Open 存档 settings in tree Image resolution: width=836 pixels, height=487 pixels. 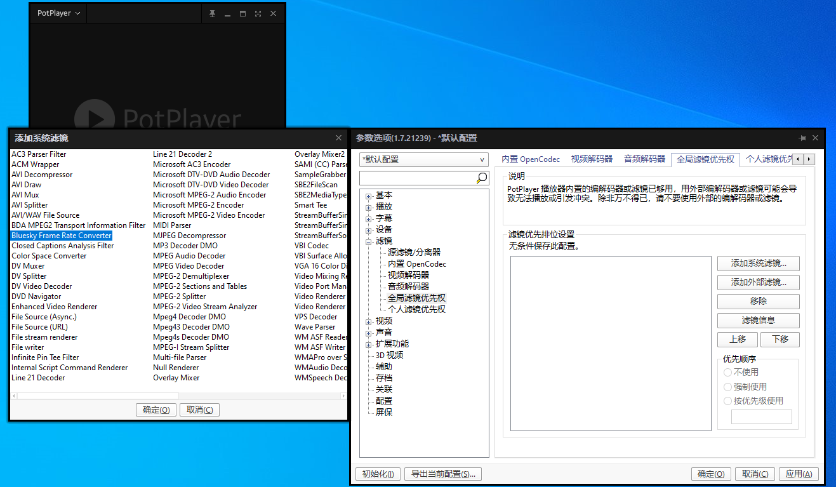[383, 378]
